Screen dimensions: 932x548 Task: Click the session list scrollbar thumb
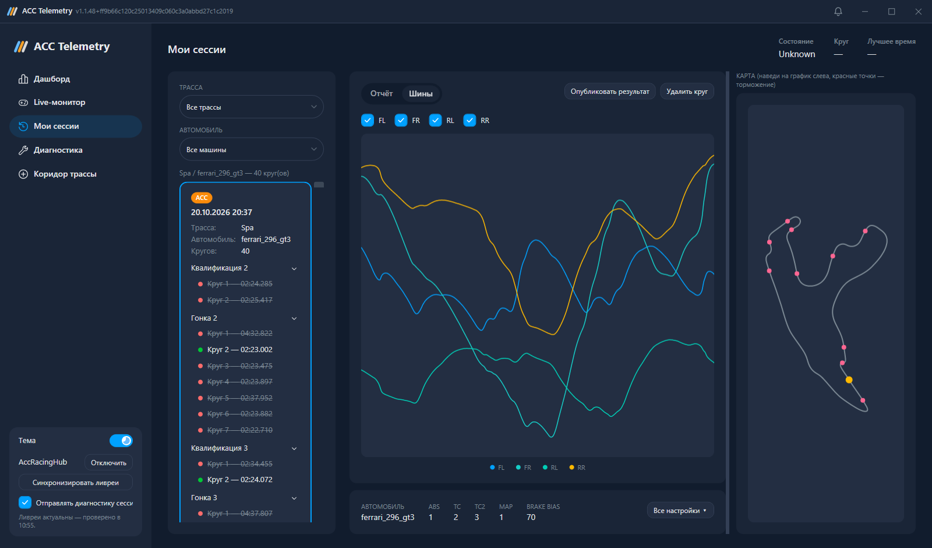319,185
